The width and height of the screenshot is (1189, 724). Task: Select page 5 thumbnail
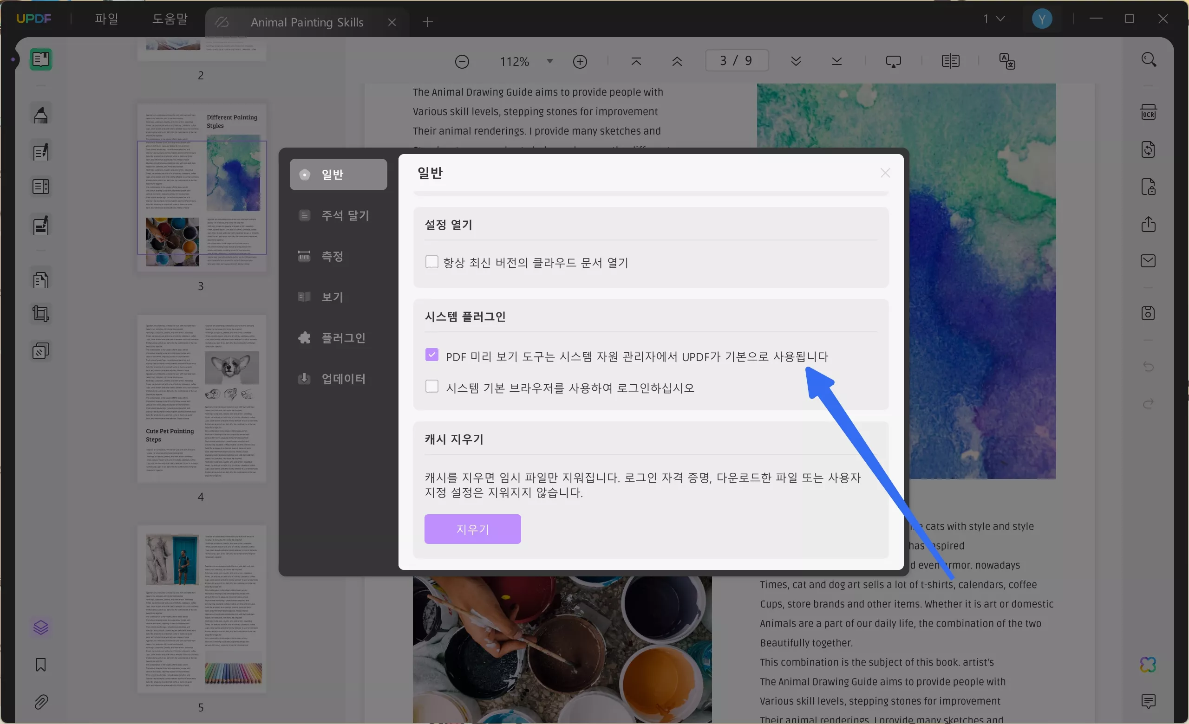coord(202,609)
